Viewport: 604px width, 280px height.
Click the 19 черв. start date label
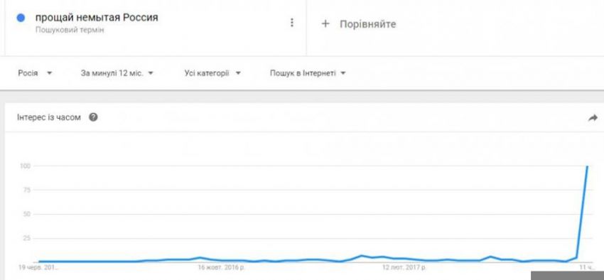[x=37, y=267]
